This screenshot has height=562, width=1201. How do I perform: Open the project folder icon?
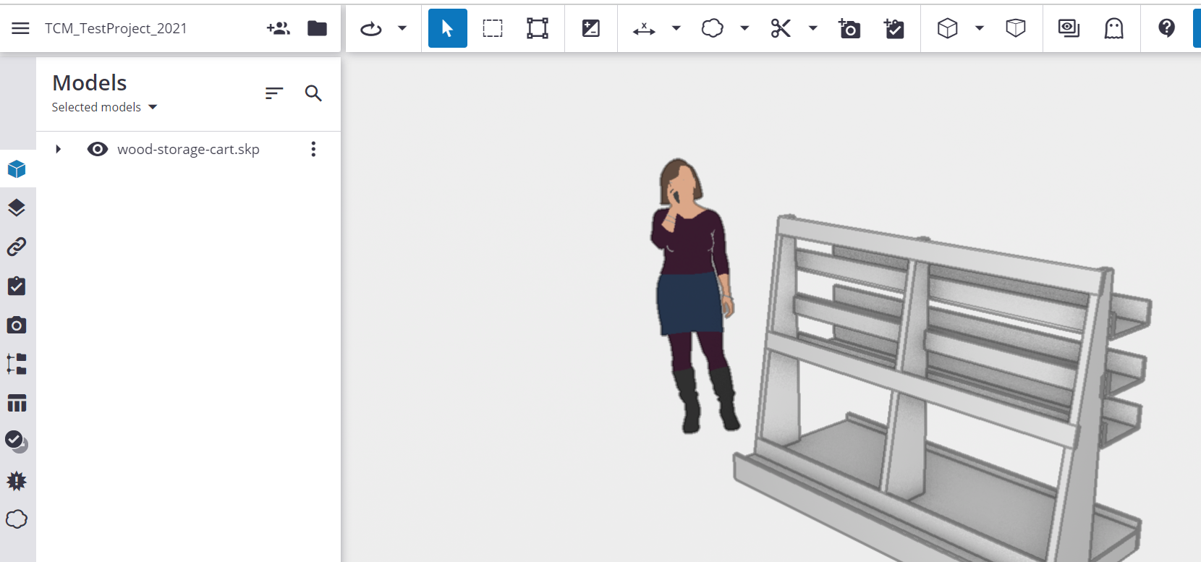[x=317, y=28]
